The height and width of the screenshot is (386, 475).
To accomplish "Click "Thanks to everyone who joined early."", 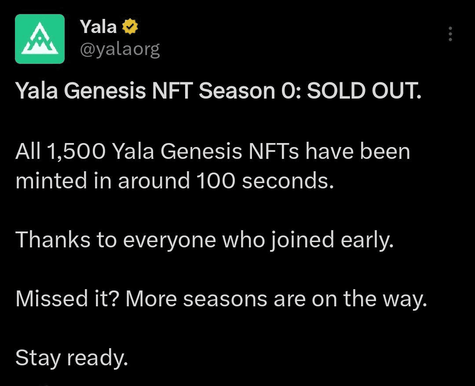I will [205, 240].
